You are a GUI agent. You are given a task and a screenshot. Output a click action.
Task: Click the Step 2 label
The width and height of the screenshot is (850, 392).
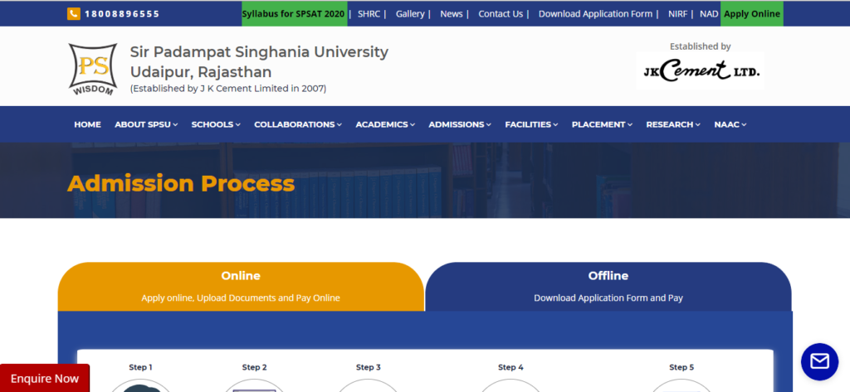pos(254,367)
